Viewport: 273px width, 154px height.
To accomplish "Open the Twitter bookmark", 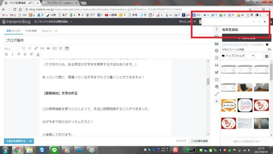I will click(x=214, y=15).
